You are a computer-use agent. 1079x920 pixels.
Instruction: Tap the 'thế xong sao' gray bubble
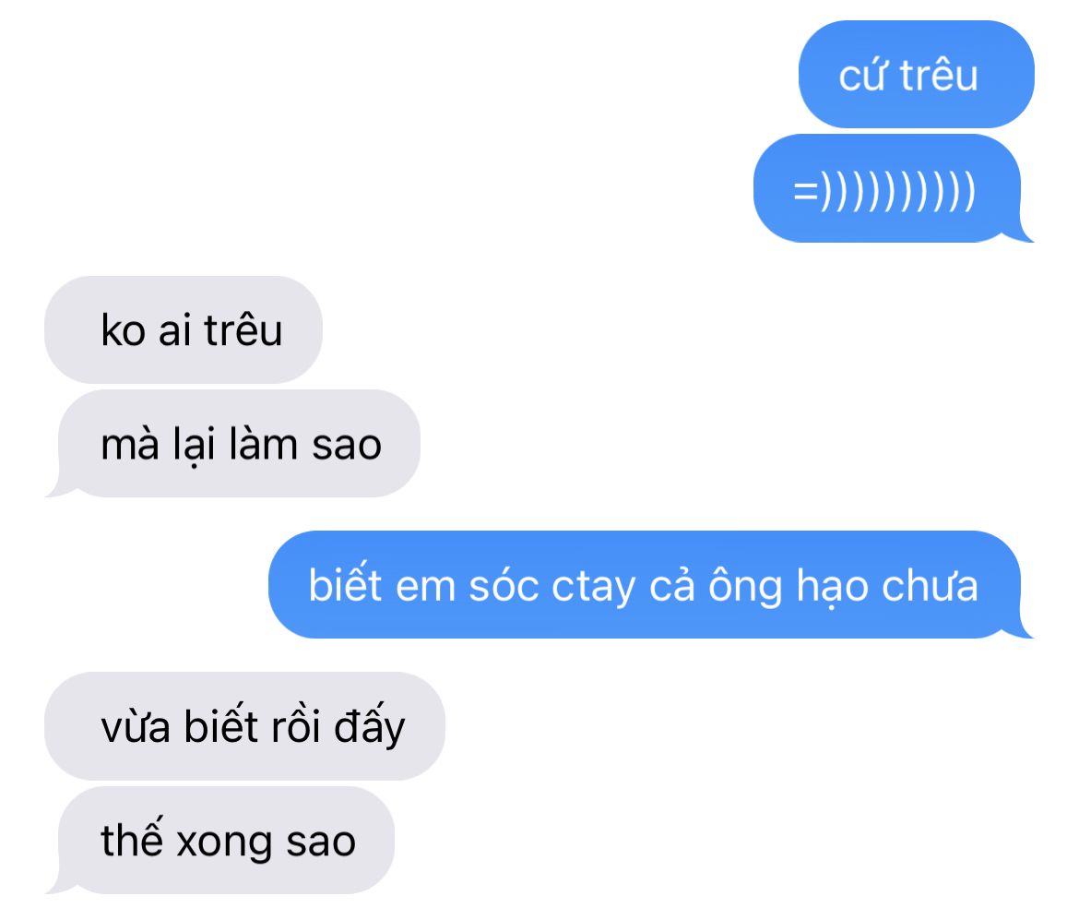[219, 840]
